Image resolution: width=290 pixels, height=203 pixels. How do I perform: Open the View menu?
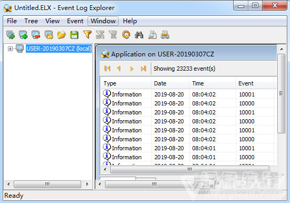pyautogui.click(x=52, y=21)
